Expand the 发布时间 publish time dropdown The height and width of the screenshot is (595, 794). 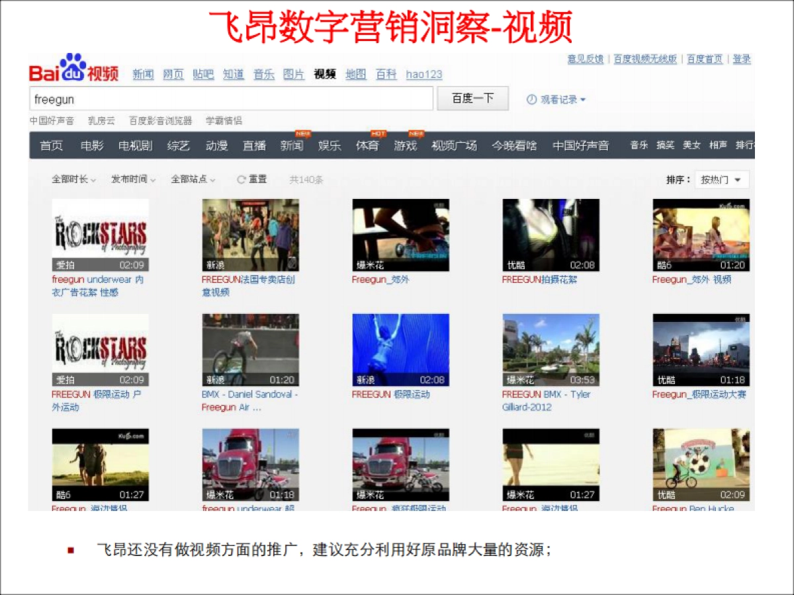click(132, 178)
